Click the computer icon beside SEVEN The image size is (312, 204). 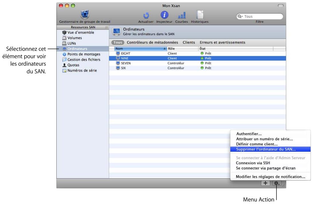(118, 63)
